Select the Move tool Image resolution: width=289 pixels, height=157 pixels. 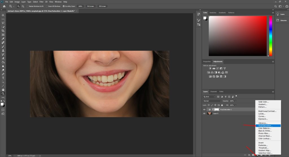point(3,15)
